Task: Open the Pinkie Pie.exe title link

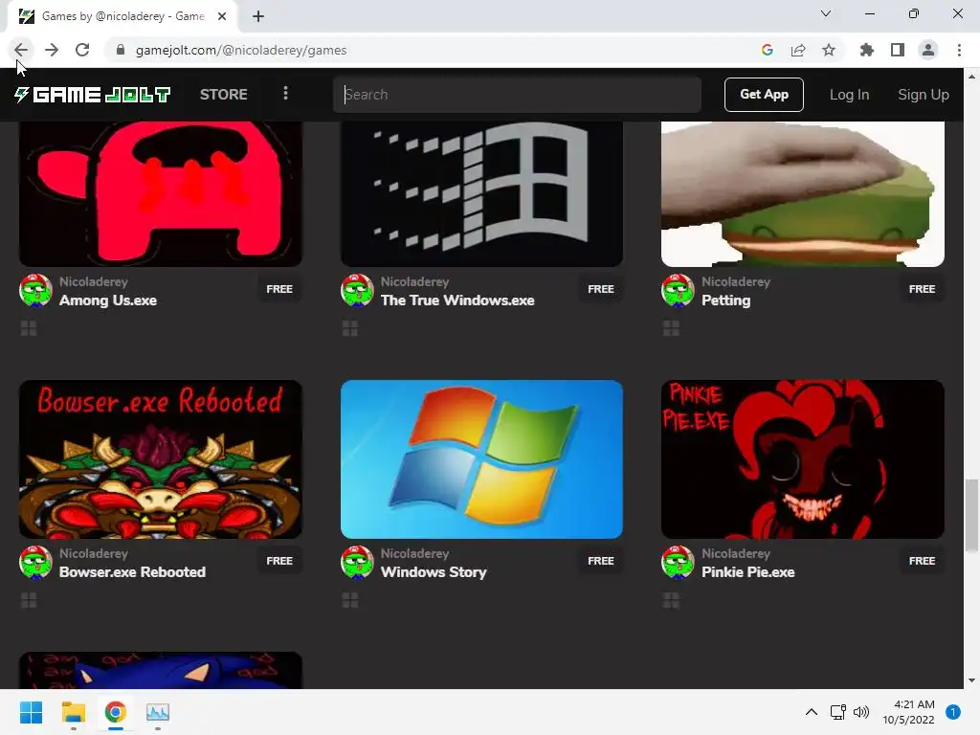Action: pyautogui.click(x=748, y=572)
